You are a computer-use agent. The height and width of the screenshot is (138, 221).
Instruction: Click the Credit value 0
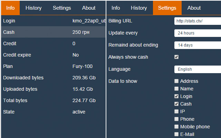[74, 43]
